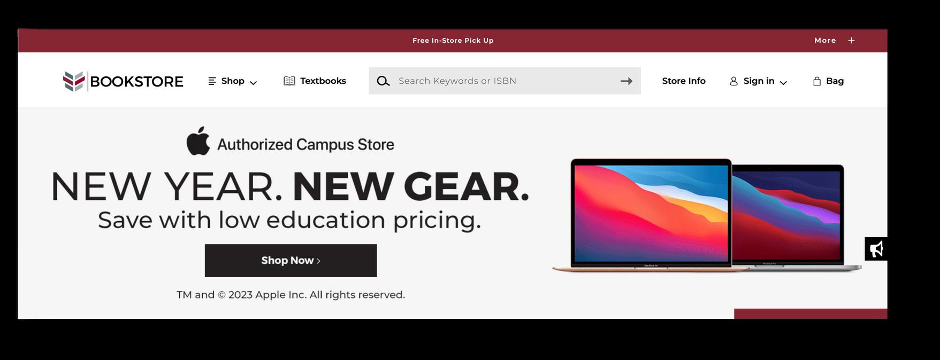Image resolution: width=940 pixels, height=360 pixels.
Task: Click the gold MacBook Air image
Action: point(651,215)
